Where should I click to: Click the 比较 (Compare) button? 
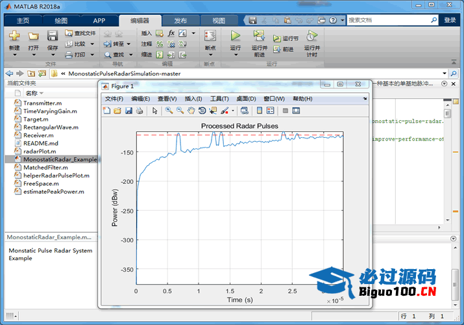pyautogui.click(x=76, y=44)
